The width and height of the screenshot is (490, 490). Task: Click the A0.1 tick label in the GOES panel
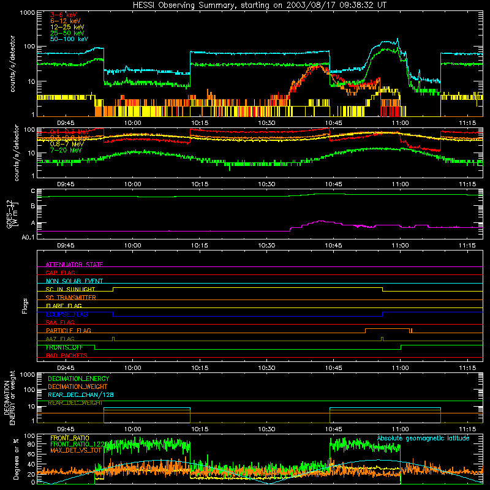click(28, 237)
